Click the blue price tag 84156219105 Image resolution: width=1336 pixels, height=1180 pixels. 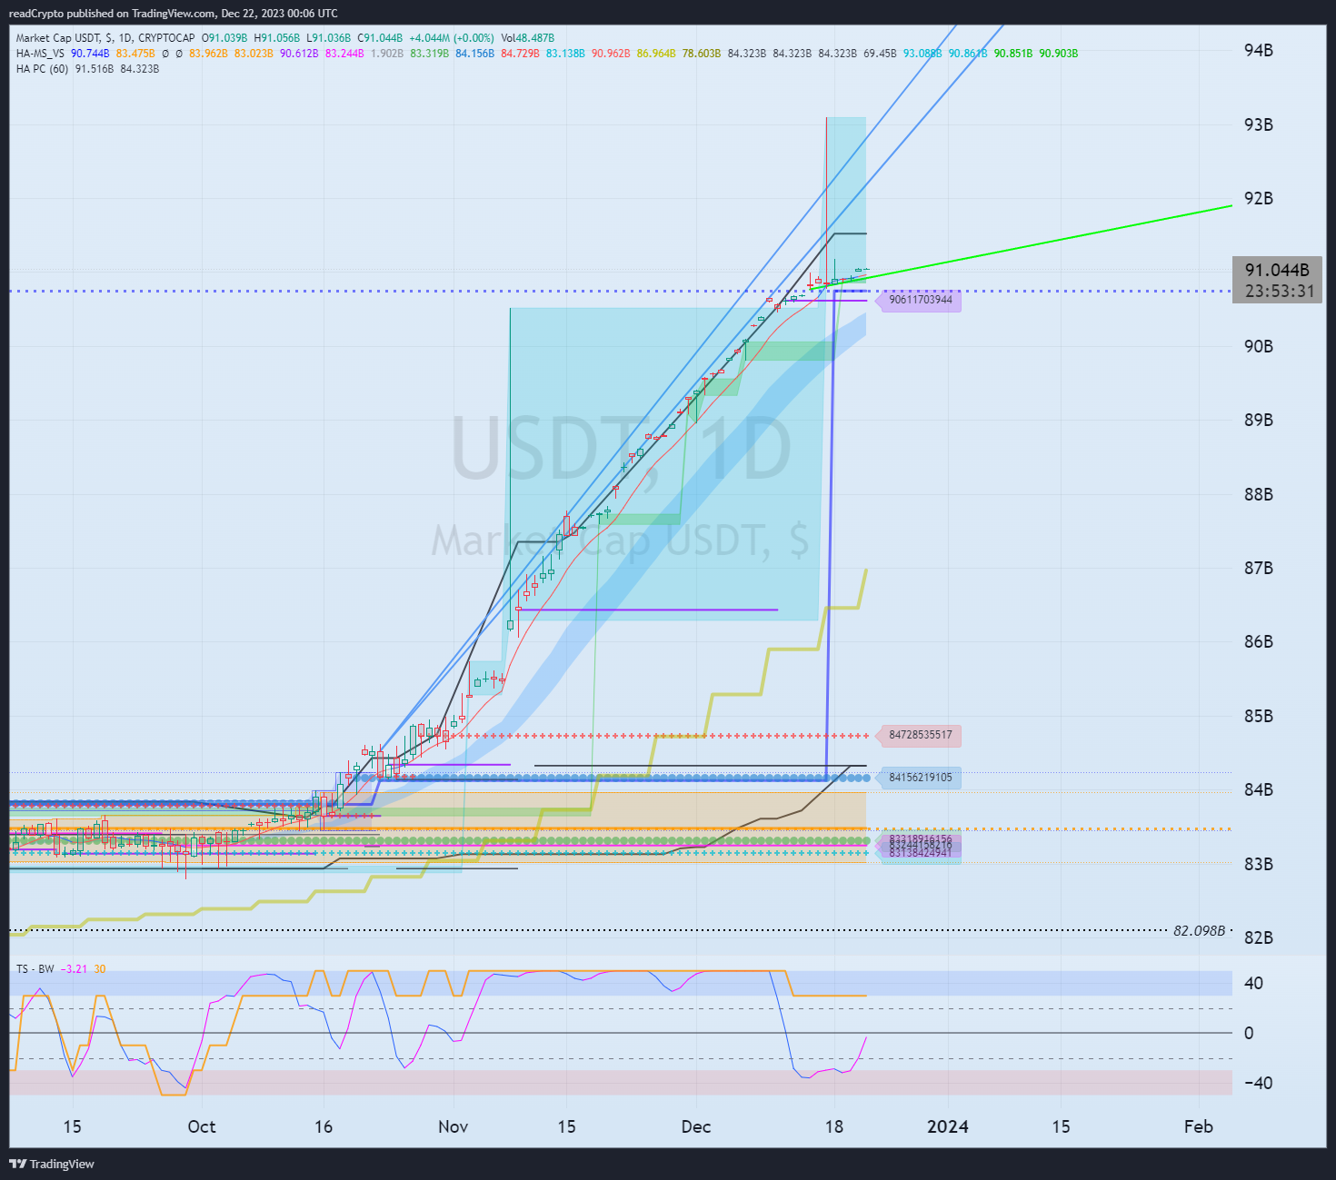point(921,778)
